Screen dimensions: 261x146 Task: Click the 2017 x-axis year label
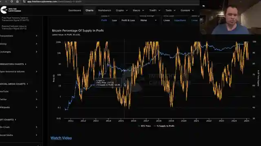point(146,121)
